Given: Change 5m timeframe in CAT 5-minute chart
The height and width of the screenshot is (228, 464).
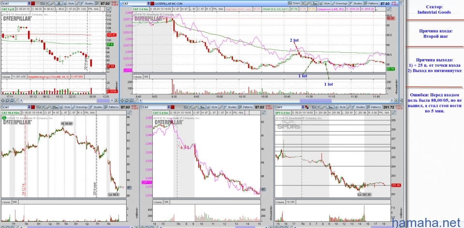Looking at the screenshot, I should [202, 107].
